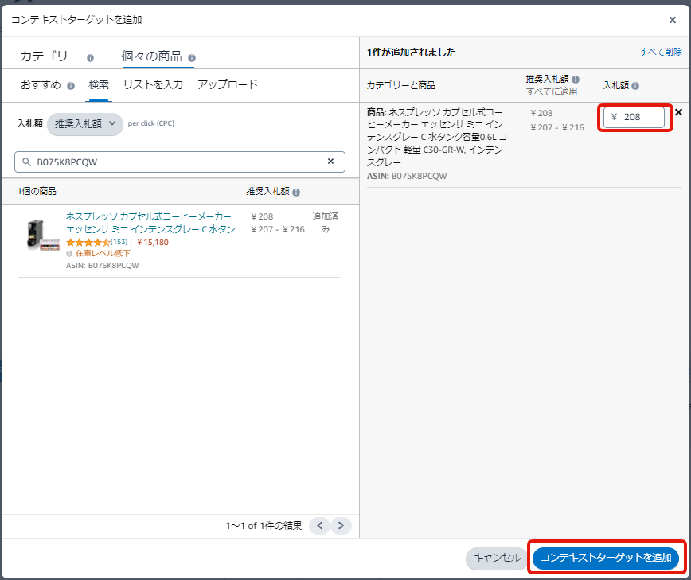Go to previous results page

pyautogui.click(x=319, y=525)
